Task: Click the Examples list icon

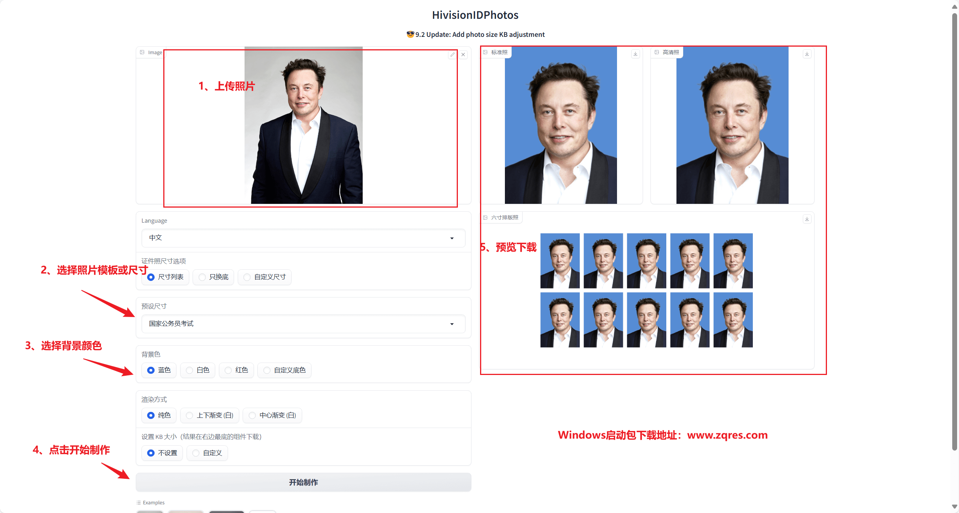Action: coord(138,502)
